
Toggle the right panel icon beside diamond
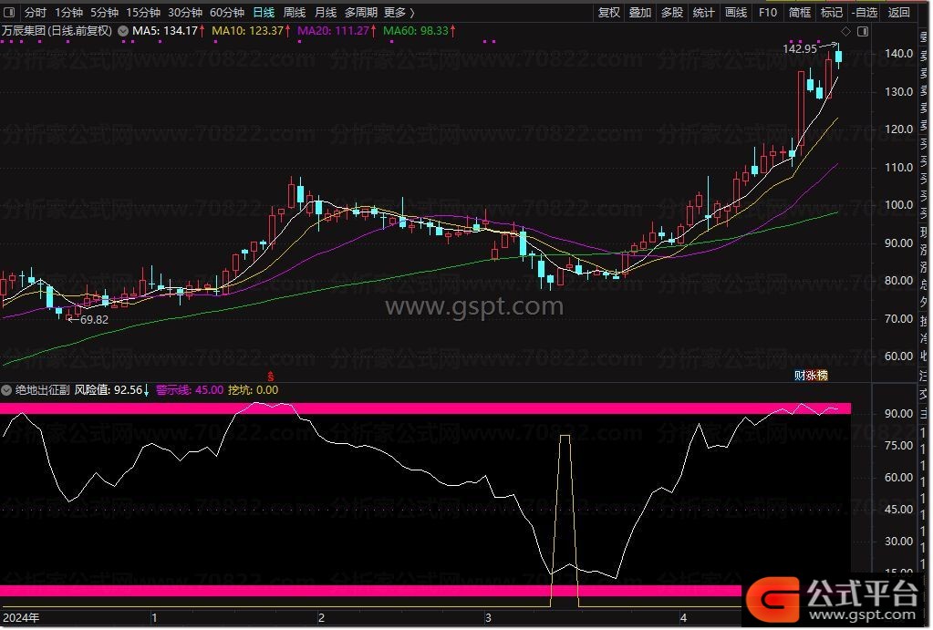pyautogui.click(x=862, y=31)
